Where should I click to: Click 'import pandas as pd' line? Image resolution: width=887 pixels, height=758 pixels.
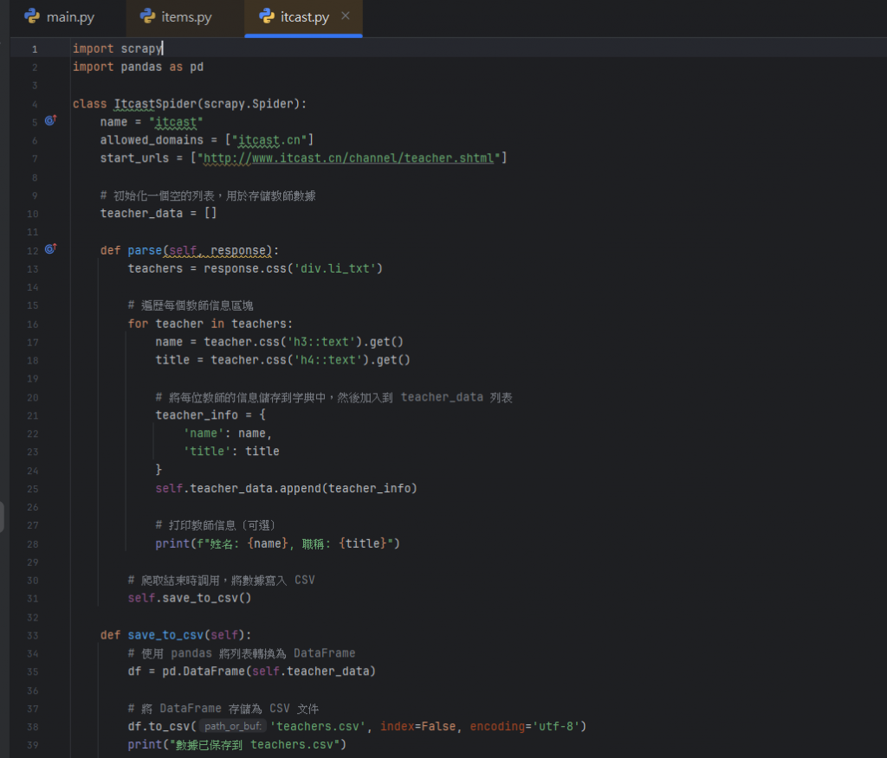click(x=138, y=67)
